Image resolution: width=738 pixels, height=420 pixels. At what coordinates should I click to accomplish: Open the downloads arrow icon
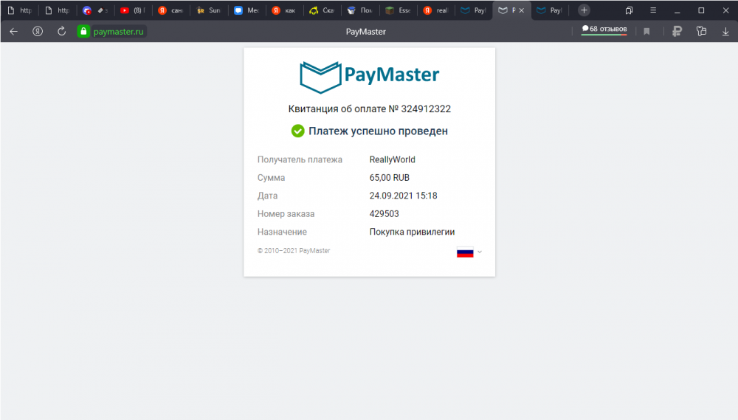pos(725,32)
